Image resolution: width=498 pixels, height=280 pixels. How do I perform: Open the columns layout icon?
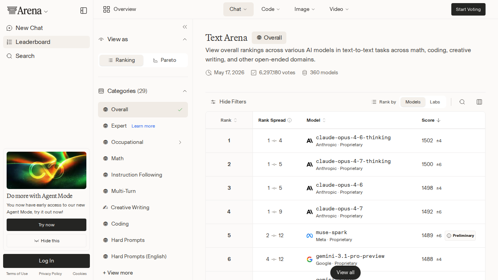(x=479, y=102)
